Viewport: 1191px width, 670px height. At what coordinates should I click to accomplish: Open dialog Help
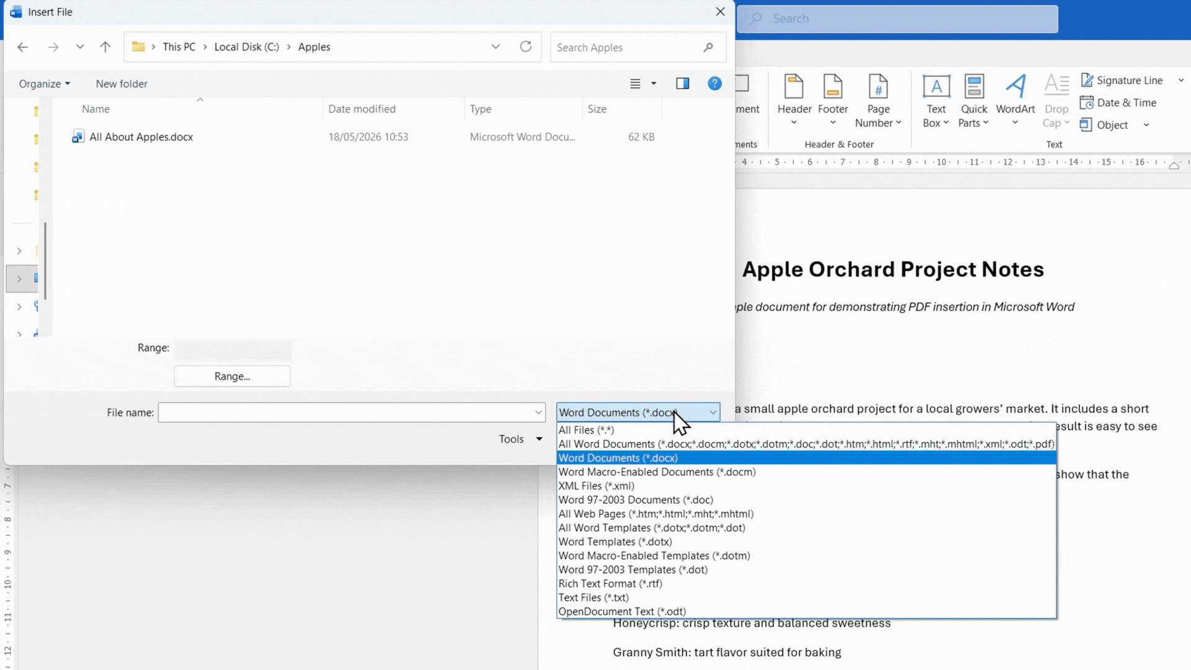click(x=715, y=84)
